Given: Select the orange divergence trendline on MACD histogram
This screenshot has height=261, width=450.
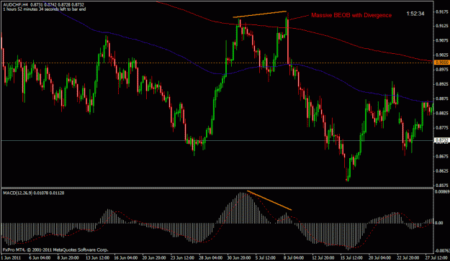Looking at the screenshot, I should 269,201.
